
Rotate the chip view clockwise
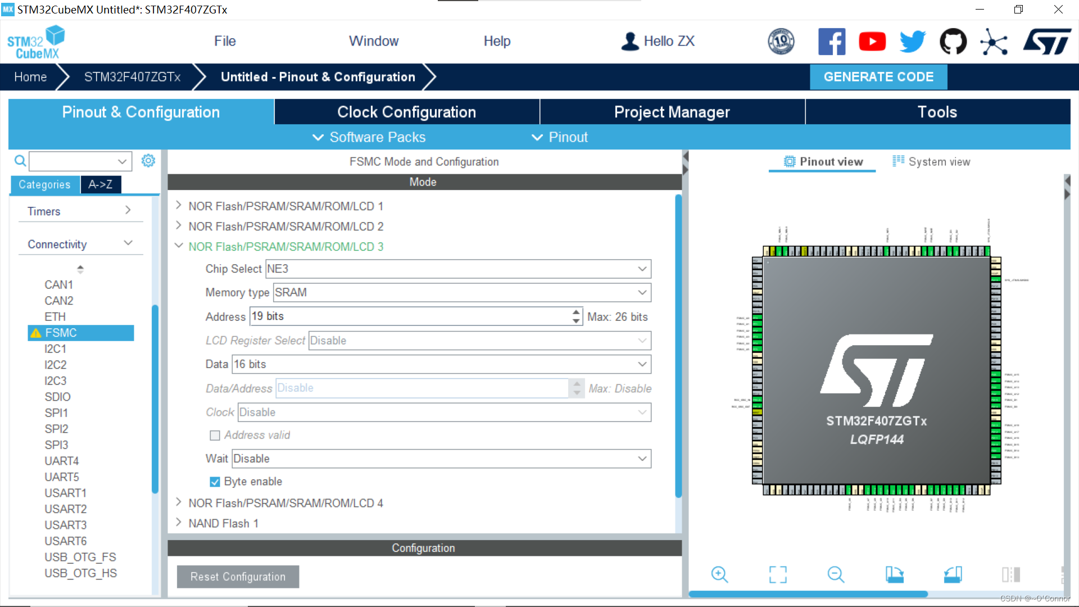tap(894, 574)
